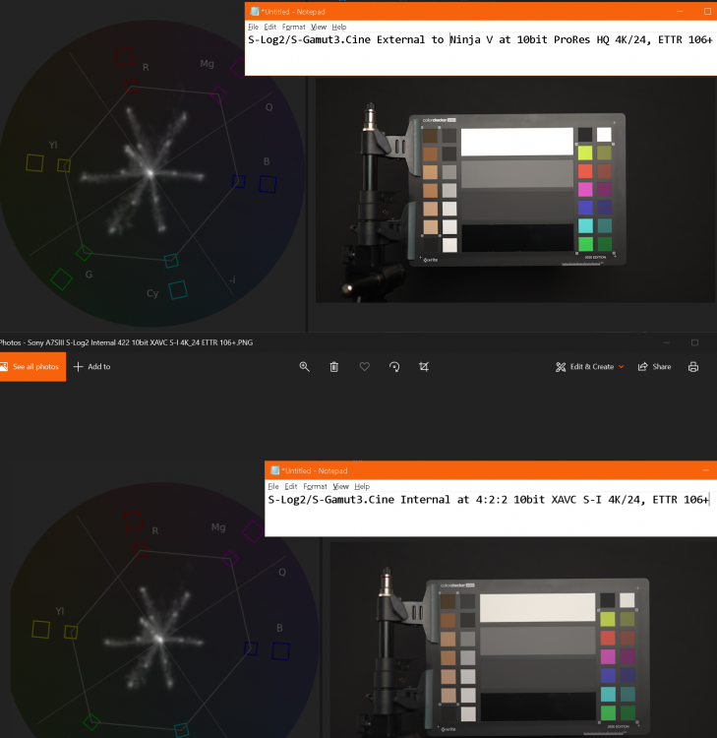The image size is (717, 738).
Task: Go back to See all photos
Action: 32,366
